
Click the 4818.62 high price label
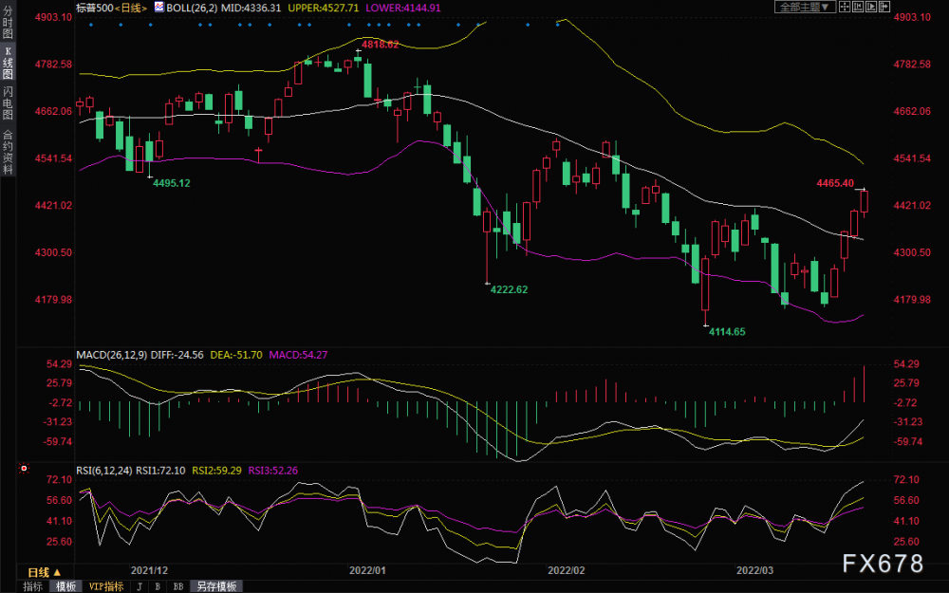[381, 45]
